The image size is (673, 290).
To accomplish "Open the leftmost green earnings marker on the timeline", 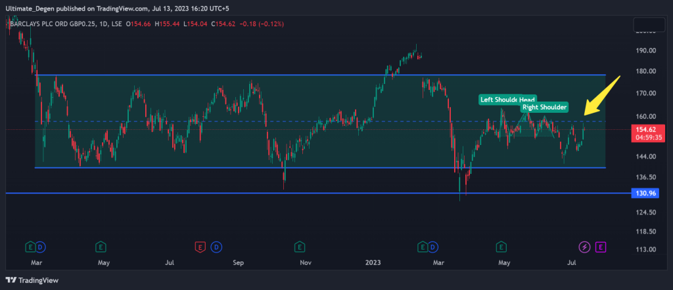I will tap(30, 247).
